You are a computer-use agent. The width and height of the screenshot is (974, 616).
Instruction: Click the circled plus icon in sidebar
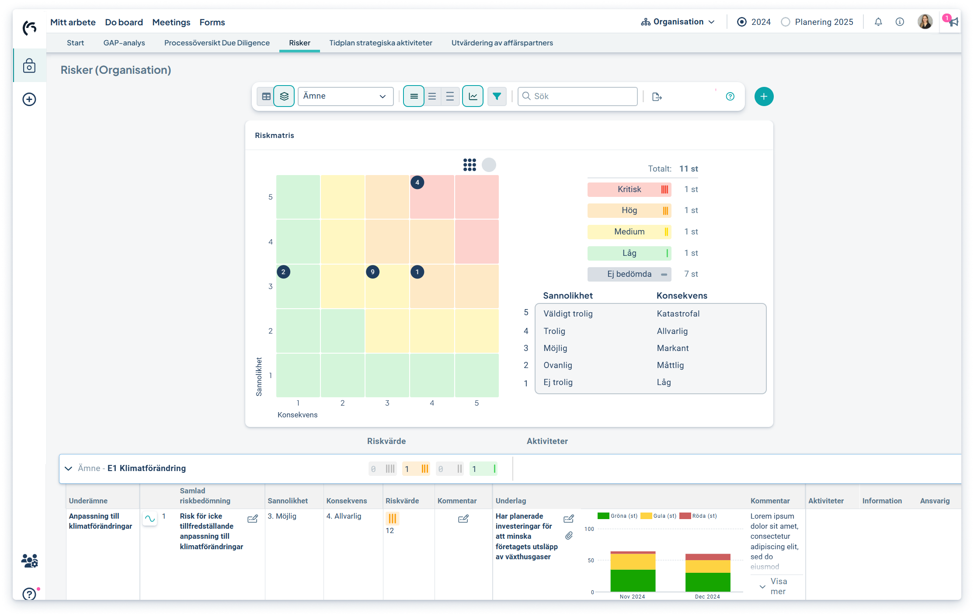pos(29,100)
